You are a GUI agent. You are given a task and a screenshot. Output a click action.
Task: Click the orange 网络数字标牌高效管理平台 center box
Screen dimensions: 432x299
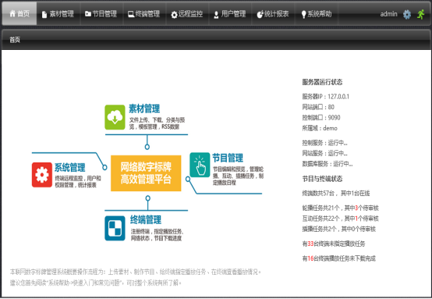(x=146, y=173)
